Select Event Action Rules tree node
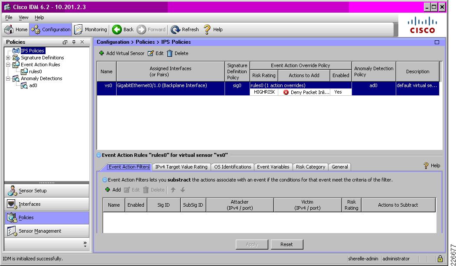 pos(40,65)
